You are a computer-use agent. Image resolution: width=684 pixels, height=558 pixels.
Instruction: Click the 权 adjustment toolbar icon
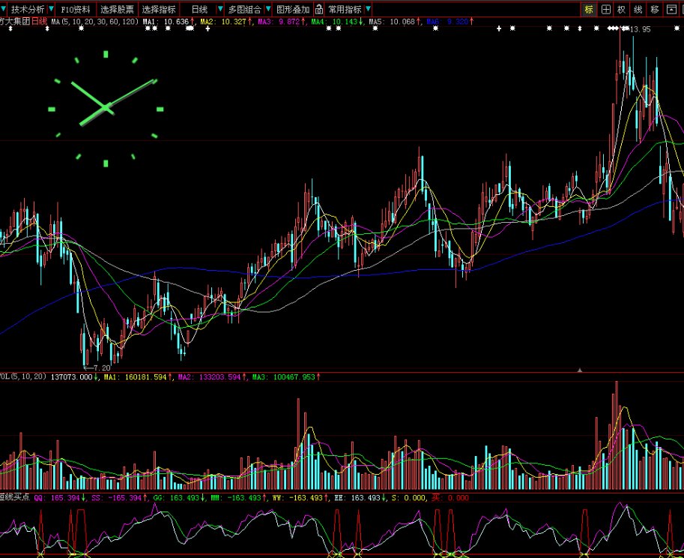[x=622, y=10]
